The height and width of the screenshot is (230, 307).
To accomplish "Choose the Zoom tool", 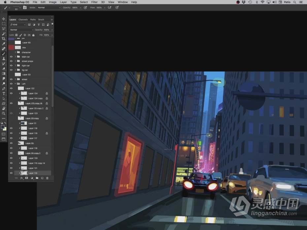I will tap(4, 113).
